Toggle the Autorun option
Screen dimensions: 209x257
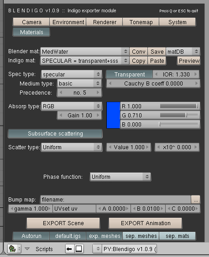pos(31,236)
